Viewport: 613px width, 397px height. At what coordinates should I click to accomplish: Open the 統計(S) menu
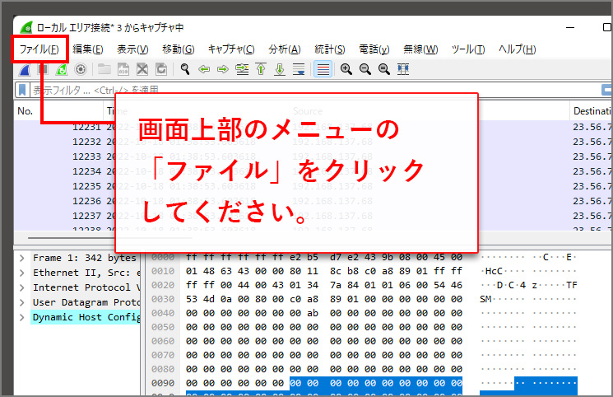point(330,49)
